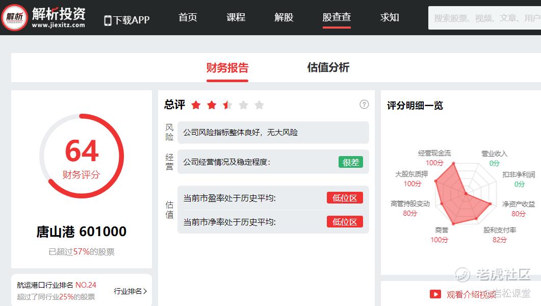Viewport: 541px width, 306px height.
Task: Open the 求知 nav tab
Action: point(390,17)
